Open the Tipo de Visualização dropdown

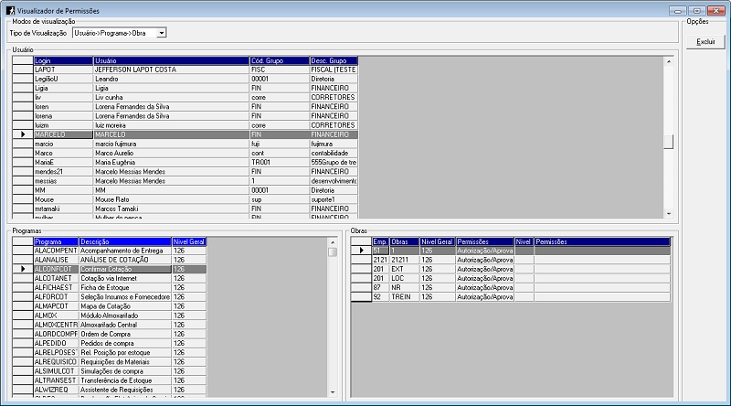pyautogui.click(x=162, y=33)
